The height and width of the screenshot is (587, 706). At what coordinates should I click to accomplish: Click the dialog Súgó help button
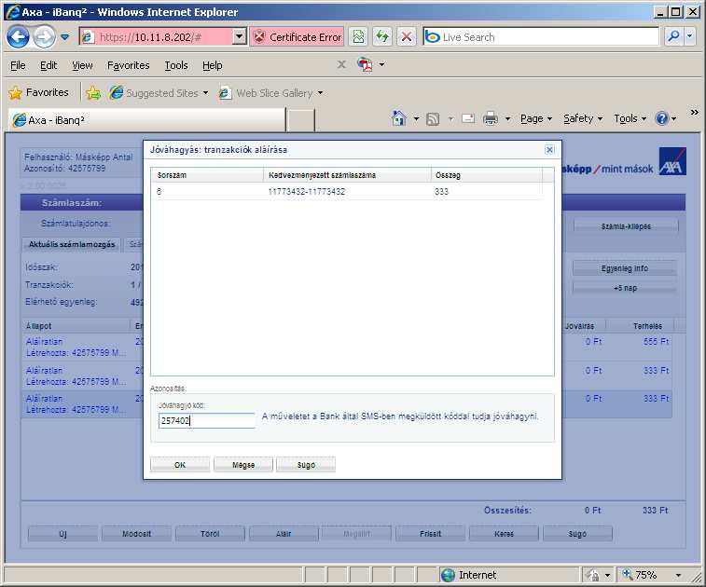[306, 465]
